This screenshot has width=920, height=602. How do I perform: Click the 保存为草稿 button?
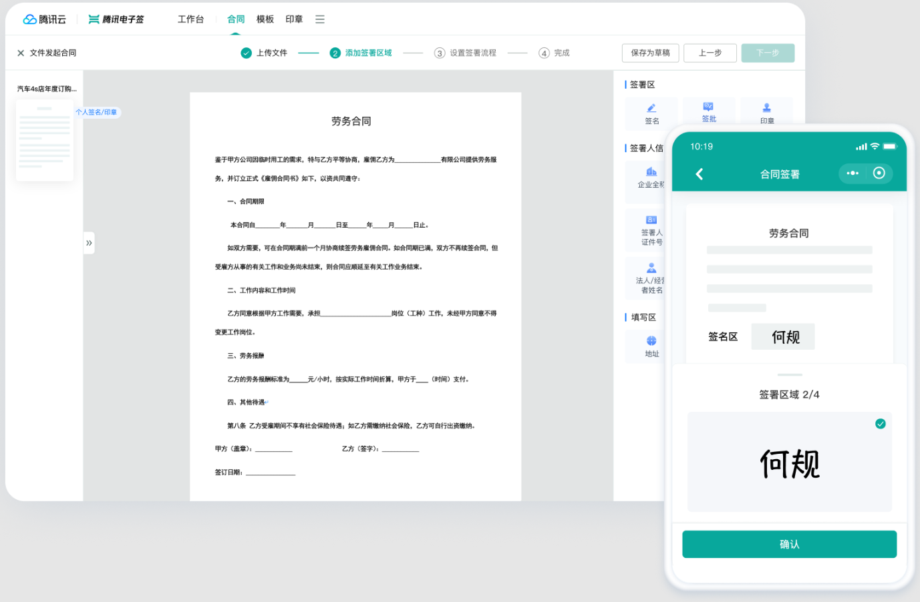650,53
